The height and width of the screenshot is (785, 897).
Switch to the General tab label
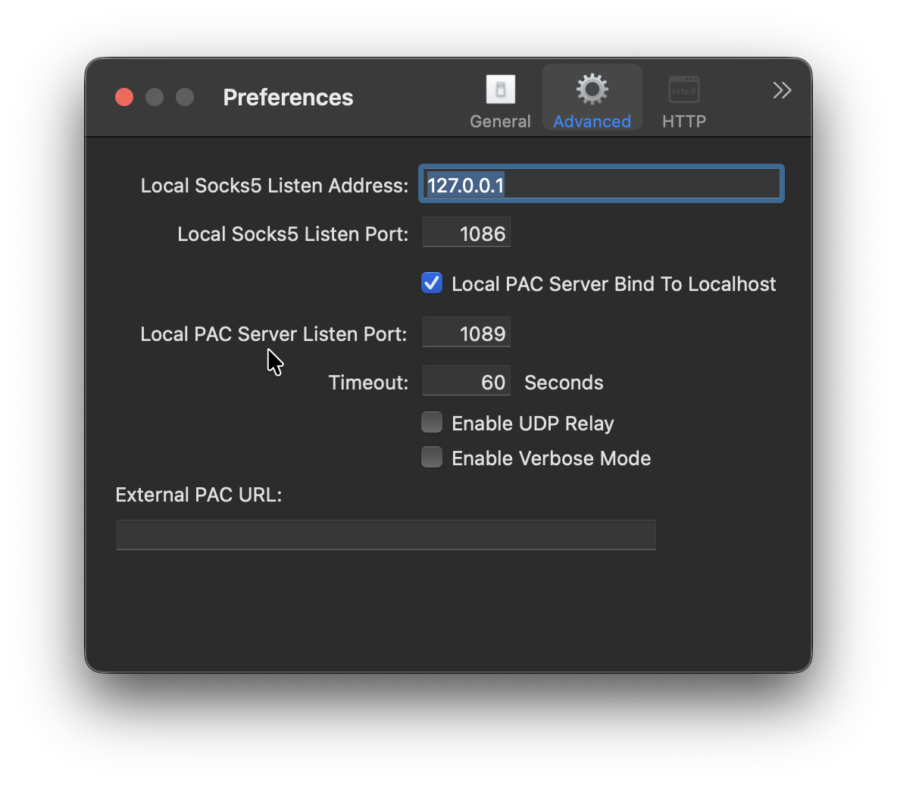(500, 121)
